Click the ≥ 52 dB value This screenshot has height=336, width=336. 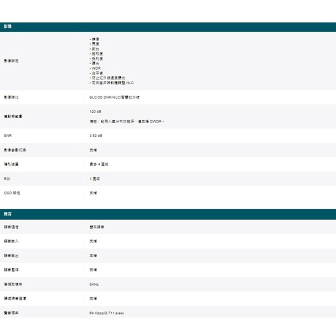coord(96,136)
